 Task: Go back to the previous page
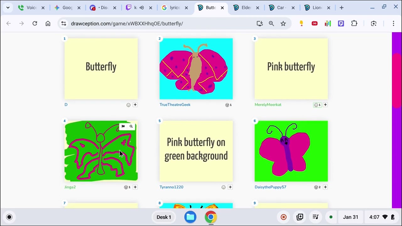8,24
